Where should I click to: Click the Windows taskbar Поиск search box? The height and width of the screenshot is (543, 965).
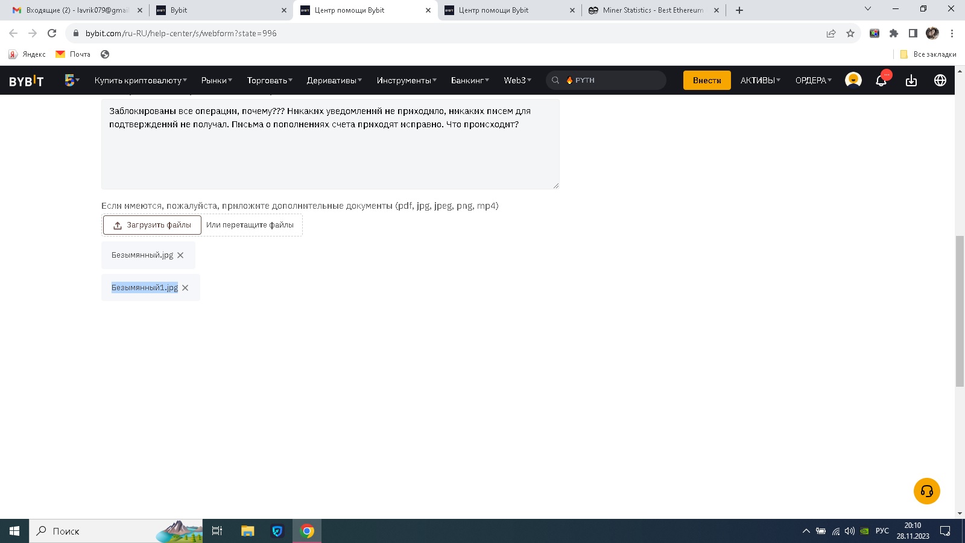[116, 531]
